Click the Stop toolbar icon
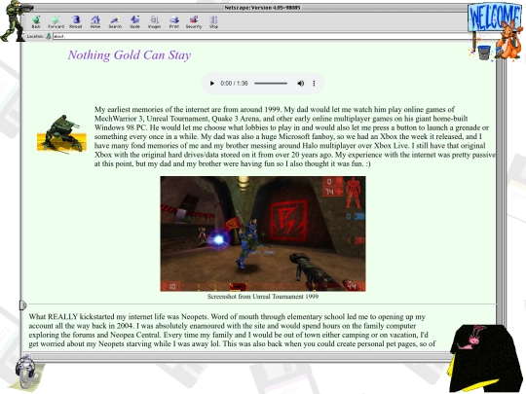This screenshot has width=526, height=394. click(x=213, y=22)
